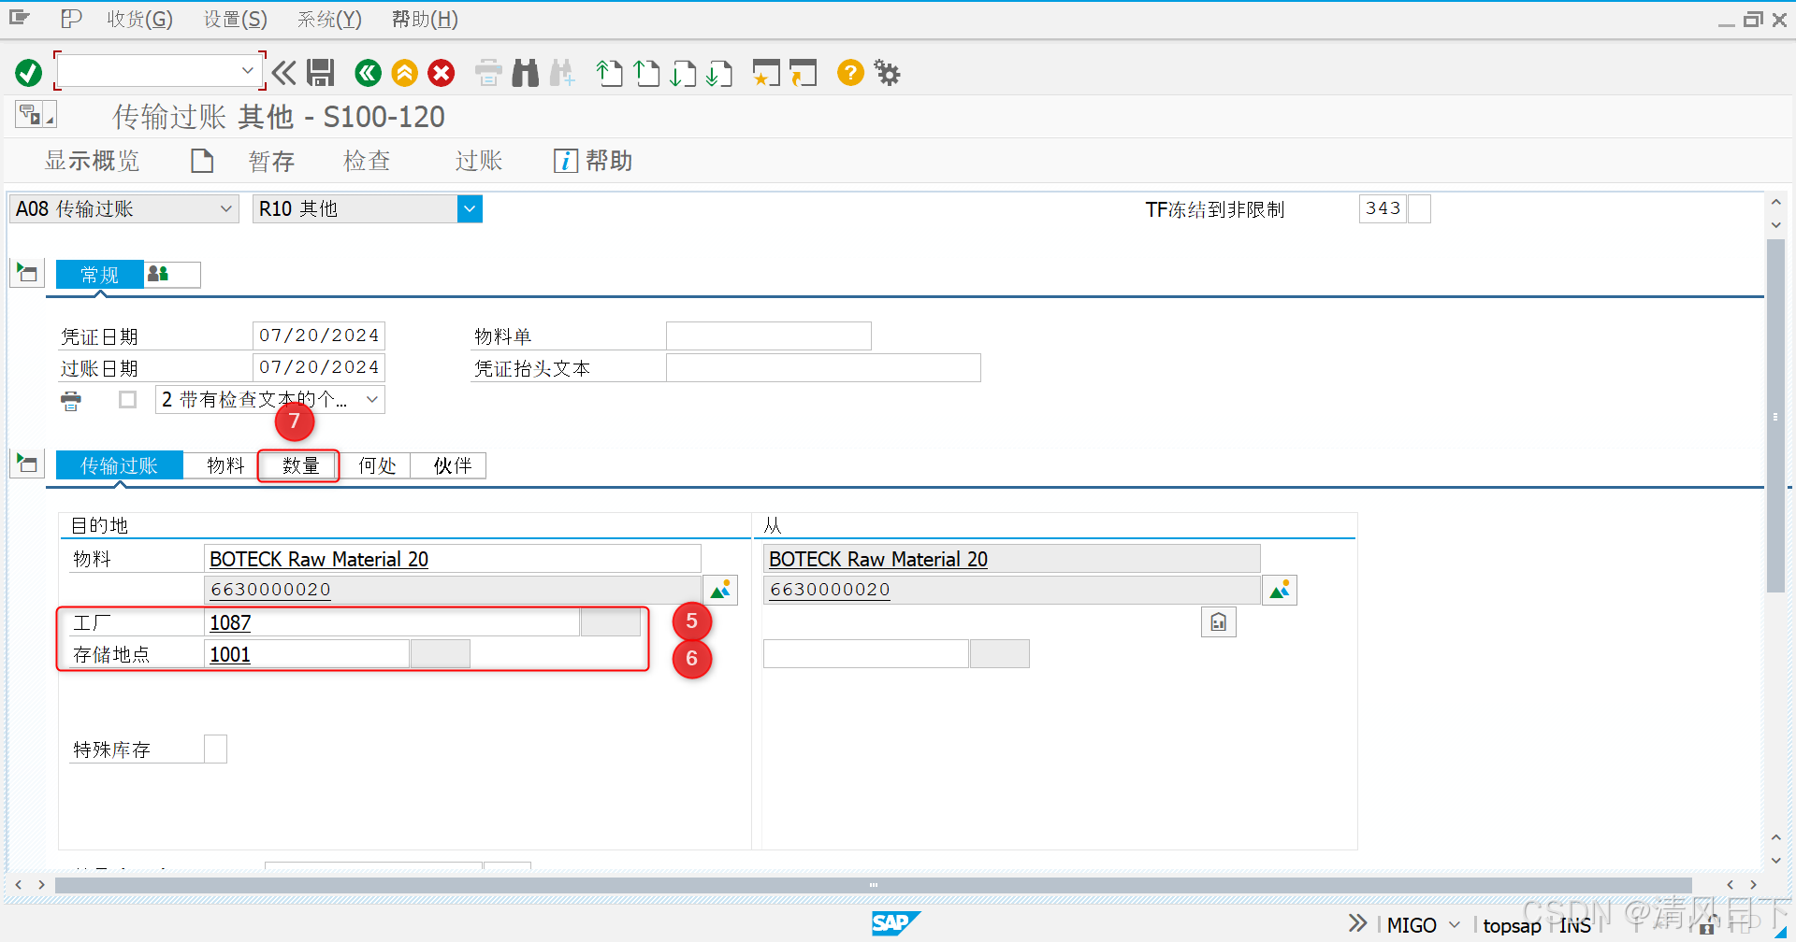Image resolution: width=1796 pixels, height=942 pixels.
Task: Open the R10 其他 reference dropdown
Action: (x=470, y=208)
